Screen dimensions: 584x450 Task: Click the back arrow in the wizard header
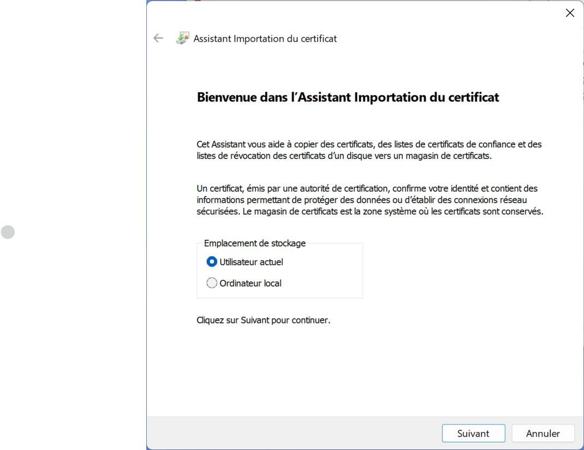click(158, 38)
